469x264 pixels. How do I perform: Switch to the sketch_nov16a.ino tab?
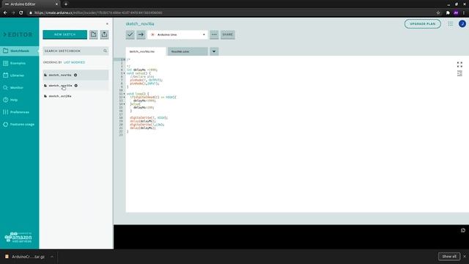tap(146, 51)
